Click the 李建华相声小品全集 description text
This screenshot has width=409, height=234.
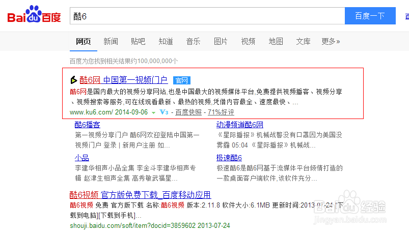click(135, 173)
